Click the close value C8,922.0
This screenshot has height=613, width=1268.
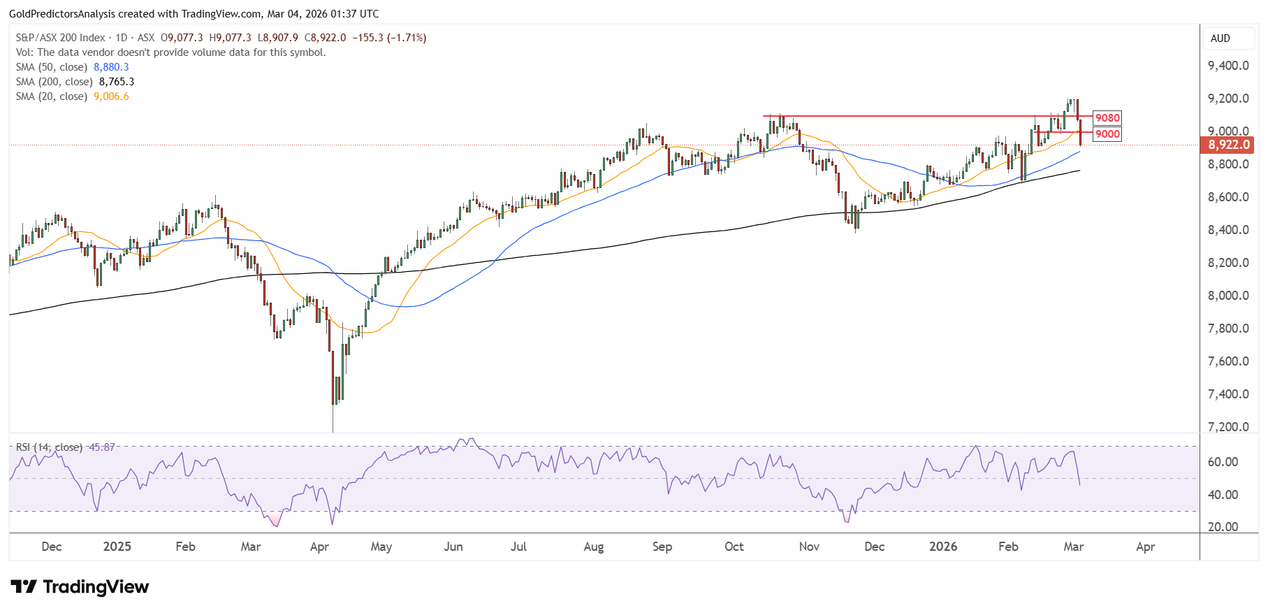click(325, 38)
